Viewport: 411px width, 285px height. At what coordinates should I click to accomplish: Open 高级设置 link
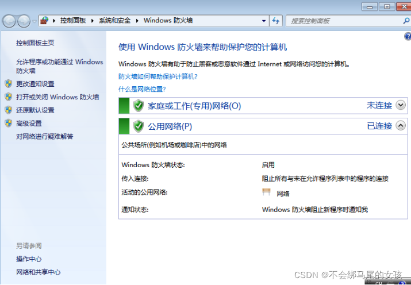pyautogui.click(x=29, y=123)
